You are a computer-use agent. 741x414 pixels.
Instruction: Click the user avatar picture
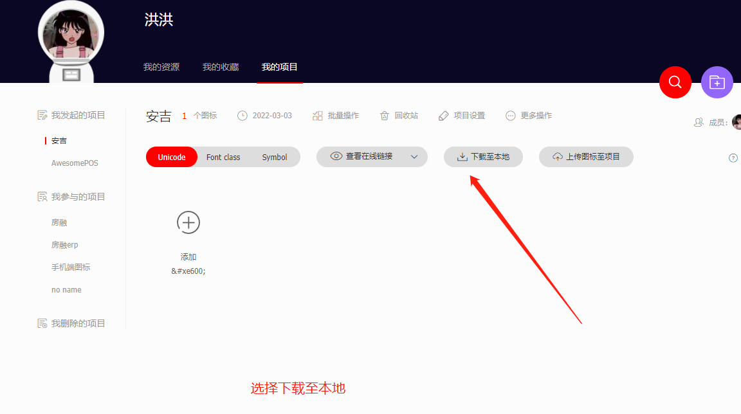[x=71, y=33]
